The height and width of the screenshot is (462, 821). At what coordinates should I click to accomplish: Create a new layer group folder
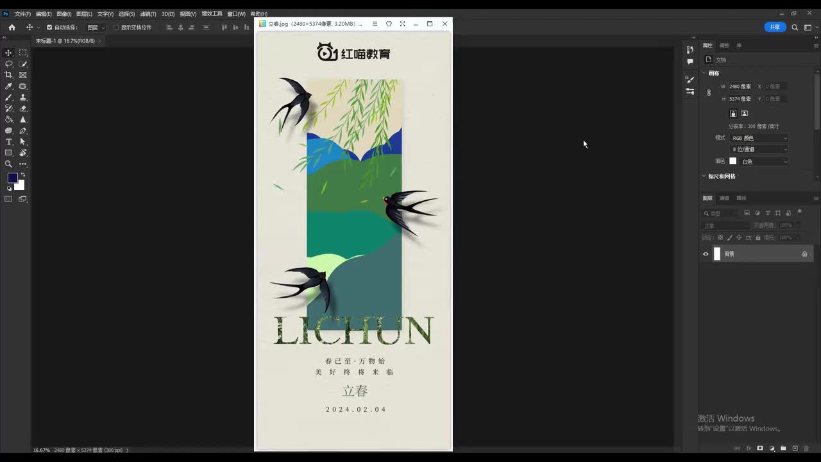pyautogui.click(x=783, y=449)
